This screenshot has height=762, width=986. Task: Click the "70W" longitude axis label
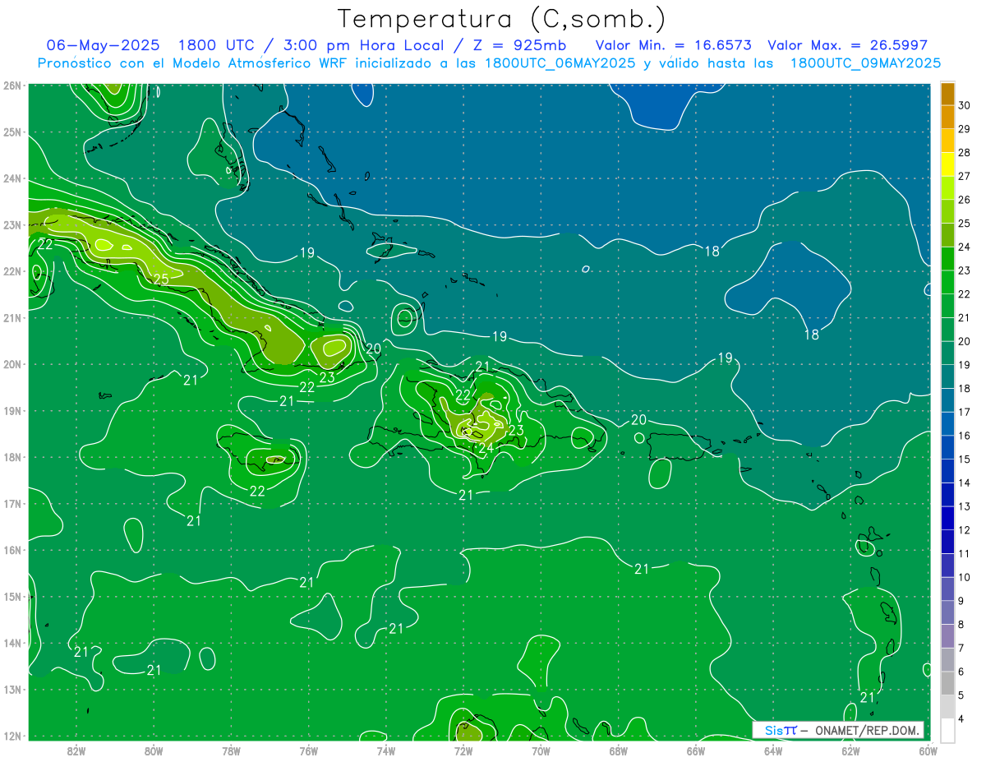541,750
